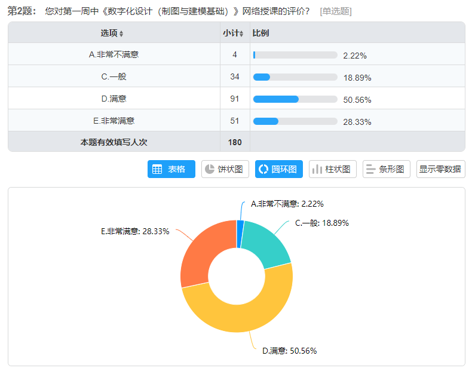Sort by 选项 column arrows
Screen dimensions: 472x371
[121, 33]
